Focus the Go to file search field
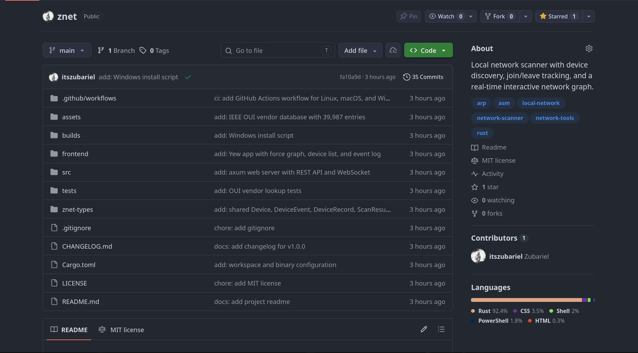 click(x=278, y=50)
